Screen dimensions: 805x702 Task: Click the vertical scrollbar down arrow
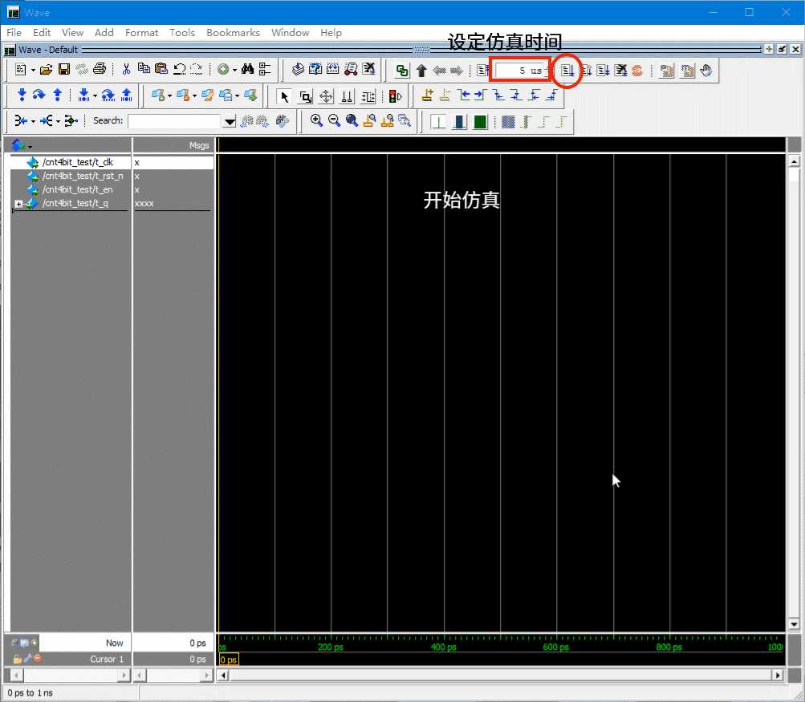point(794,624)
